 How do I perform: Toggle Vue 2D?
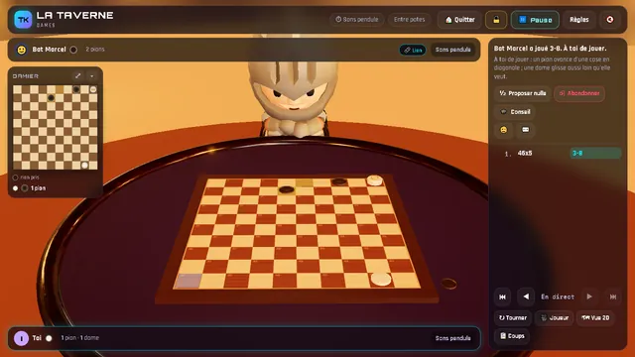(595, 317)
